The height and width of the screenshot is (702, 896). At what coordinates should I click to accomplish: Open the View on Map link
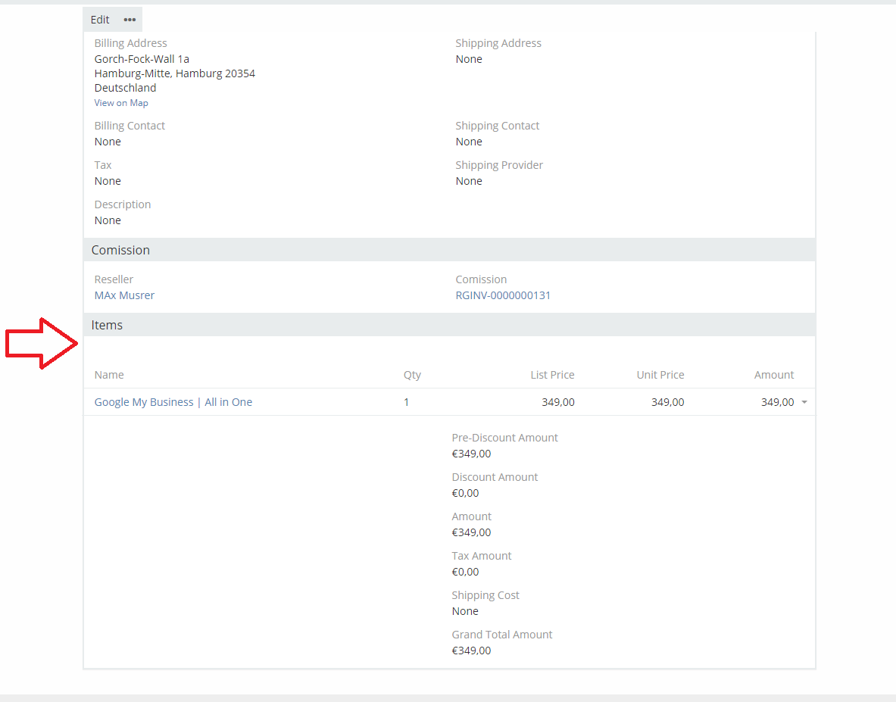pos(121,103)
